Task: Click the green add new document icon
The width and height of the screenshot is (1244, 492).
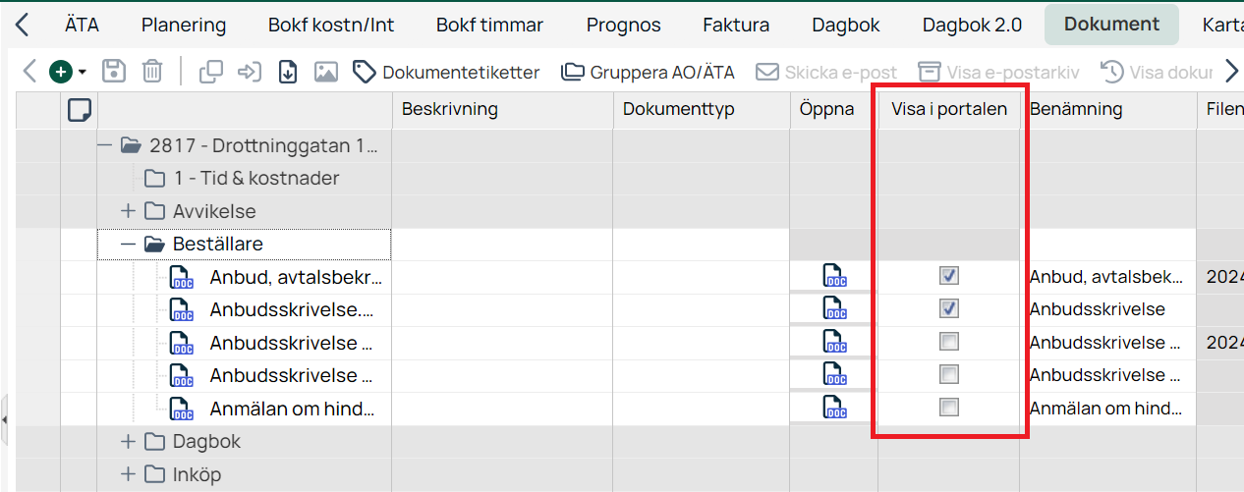Action: point(62,72)
